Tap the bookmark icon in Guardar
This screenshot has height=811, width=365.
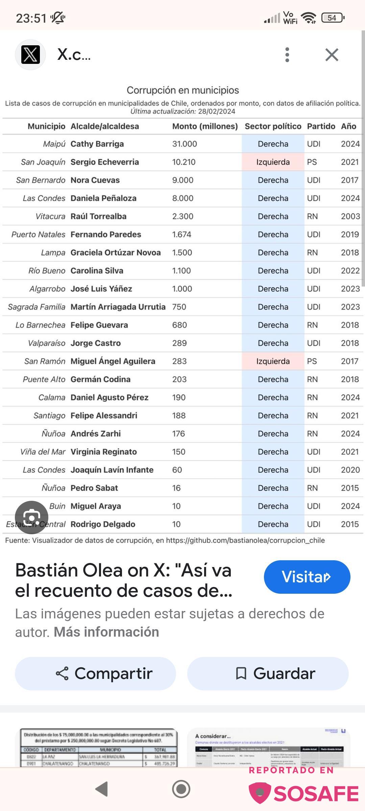coord(241,673)
